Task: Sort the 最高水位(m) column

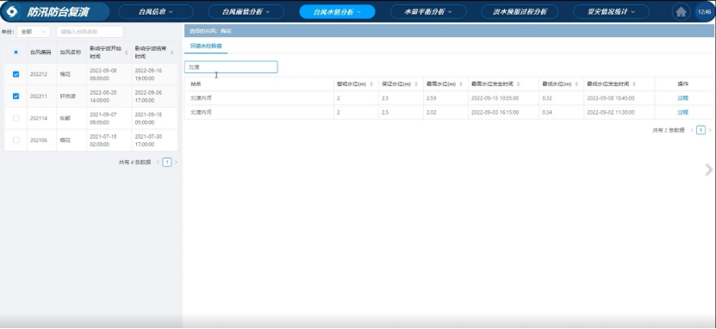Action: pos(461,84)
